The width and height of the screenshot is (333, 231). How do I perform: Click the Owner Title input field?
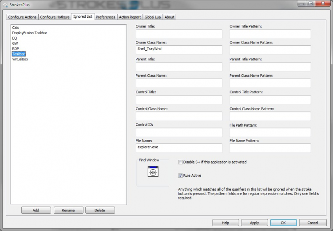(179, 34)
